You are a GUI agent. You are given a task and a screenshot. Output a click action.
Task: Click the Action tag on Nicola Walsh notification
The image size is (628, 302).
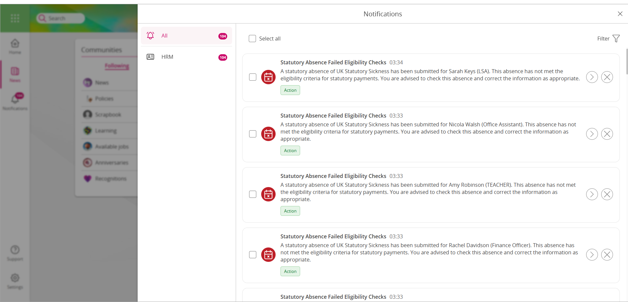coord(290,151)
